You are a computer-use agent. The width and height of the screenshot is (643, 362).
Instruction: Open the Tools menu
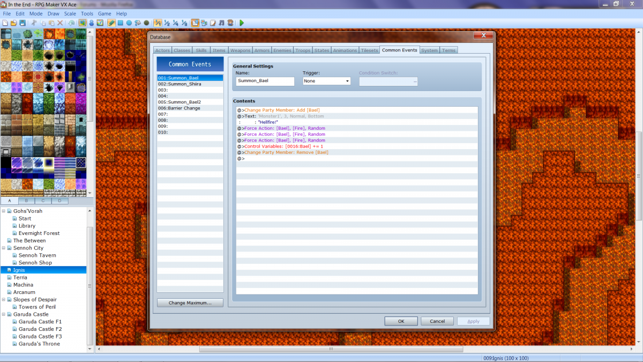point(87,13)
